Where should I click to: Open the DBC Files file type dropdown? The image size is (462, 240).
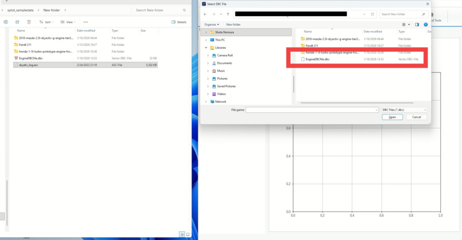(x=404, y=110)
